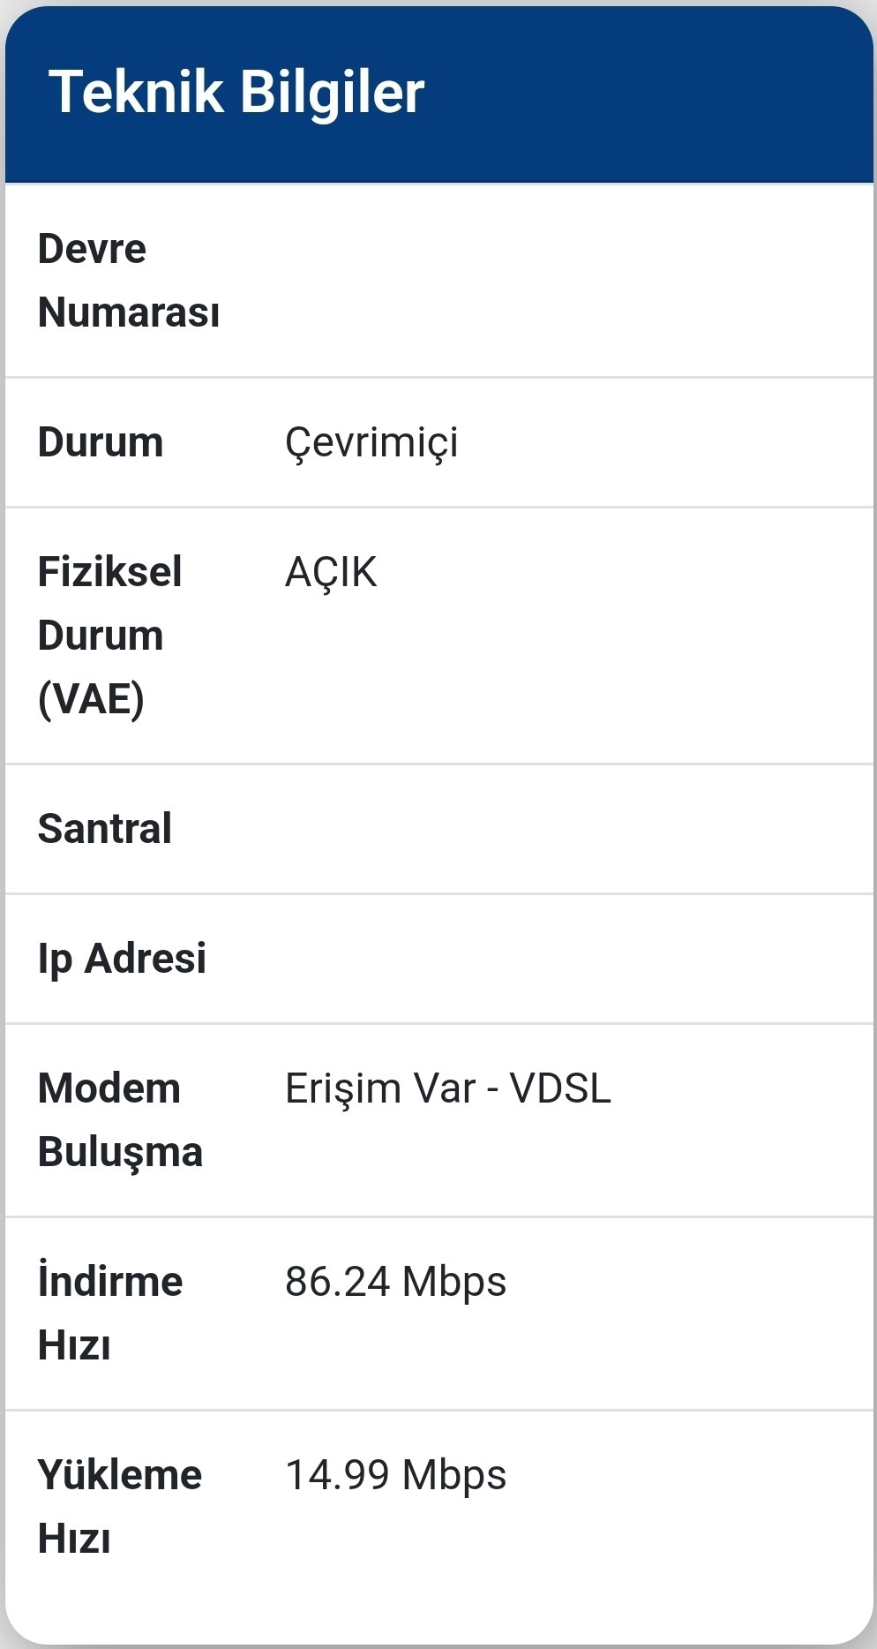Tap the Erişim Var - VDSL value

[x=448, y=1088]
